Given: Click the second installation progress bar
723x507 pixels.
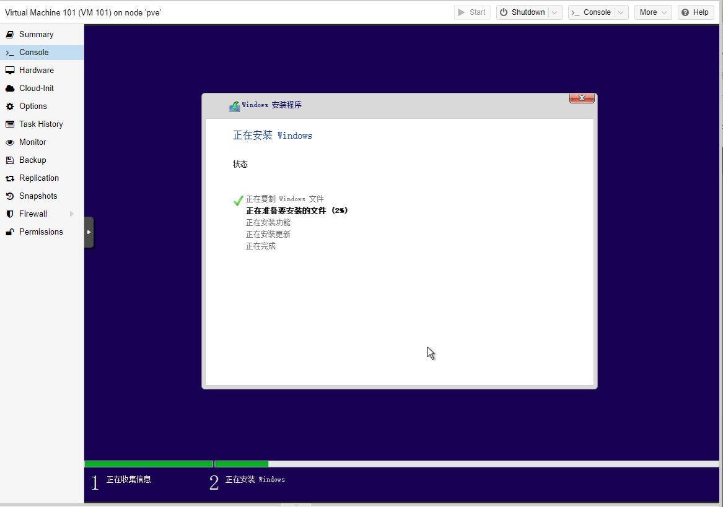Looking at the screenshot, I should click(467, 464).
